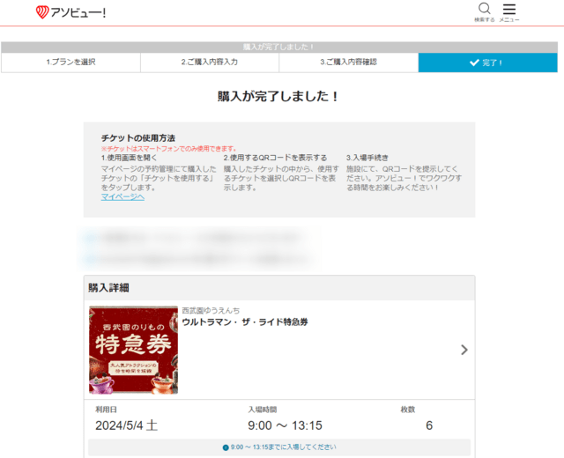Viewport: 564px width, 458px height.
Task: Follow the マイページへ link
Action: pos(122,197)
